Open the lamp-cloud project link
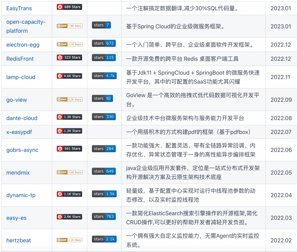Screen dimensions: 297x252 (21, 77)
